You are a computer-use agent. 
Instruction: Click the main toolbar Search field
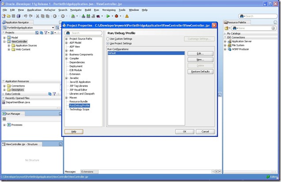tap(258, 16)
